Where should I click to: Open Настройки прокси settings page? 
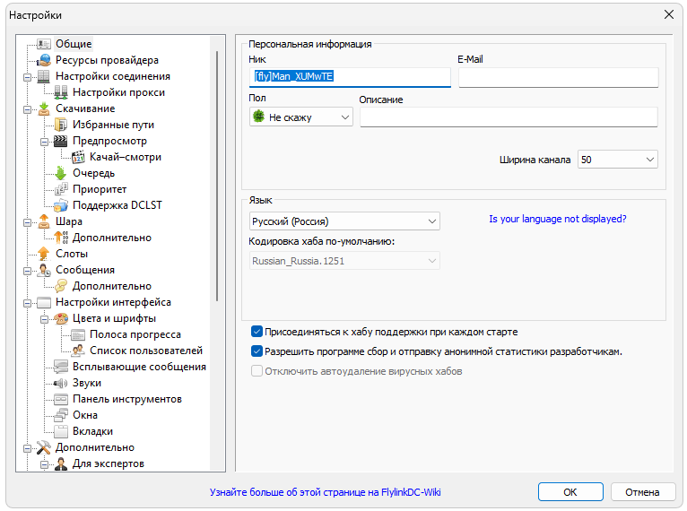tap(118, 92)
